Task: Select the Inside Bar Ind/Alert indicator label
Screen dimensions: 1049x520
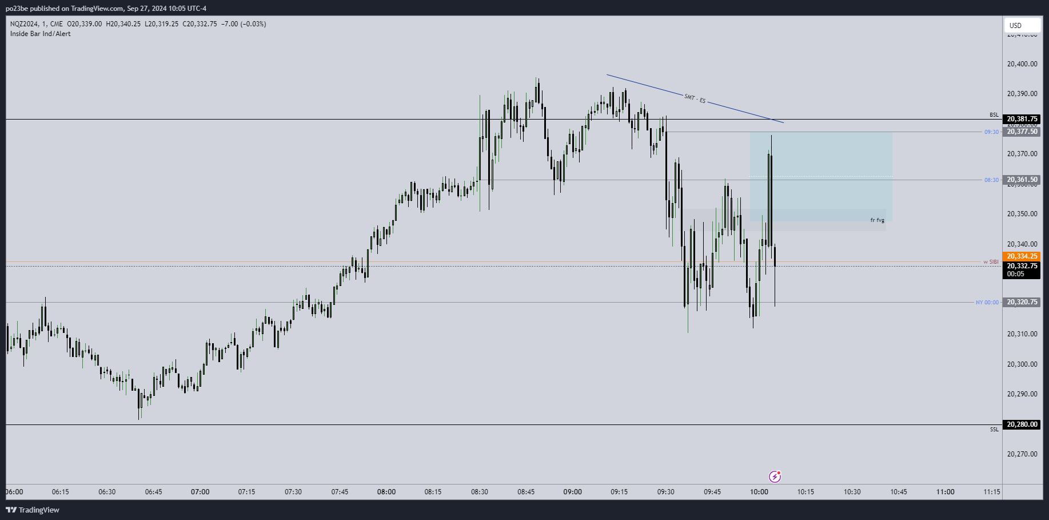Action: [41, 34]
